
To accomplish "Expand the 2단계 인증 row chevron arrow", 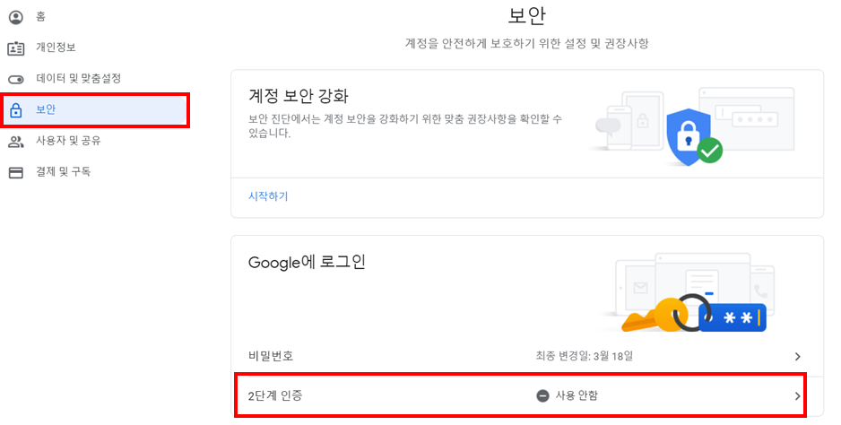I will click(797, 395).
